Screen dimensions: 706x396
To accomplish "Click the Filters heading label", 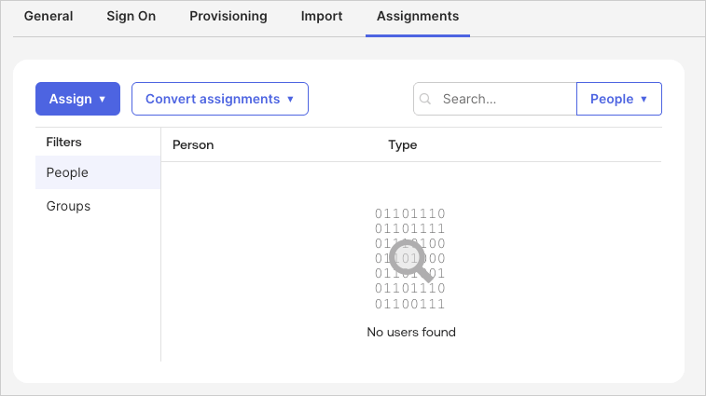I will click(64, 142).
